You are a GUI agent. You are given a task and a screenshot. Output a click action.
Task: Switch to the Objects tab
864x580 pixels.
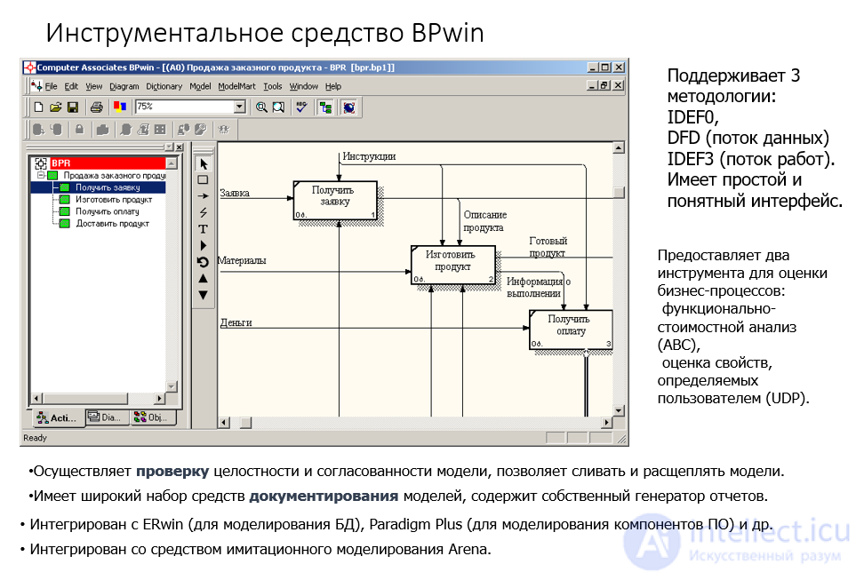tap(153, 417)
